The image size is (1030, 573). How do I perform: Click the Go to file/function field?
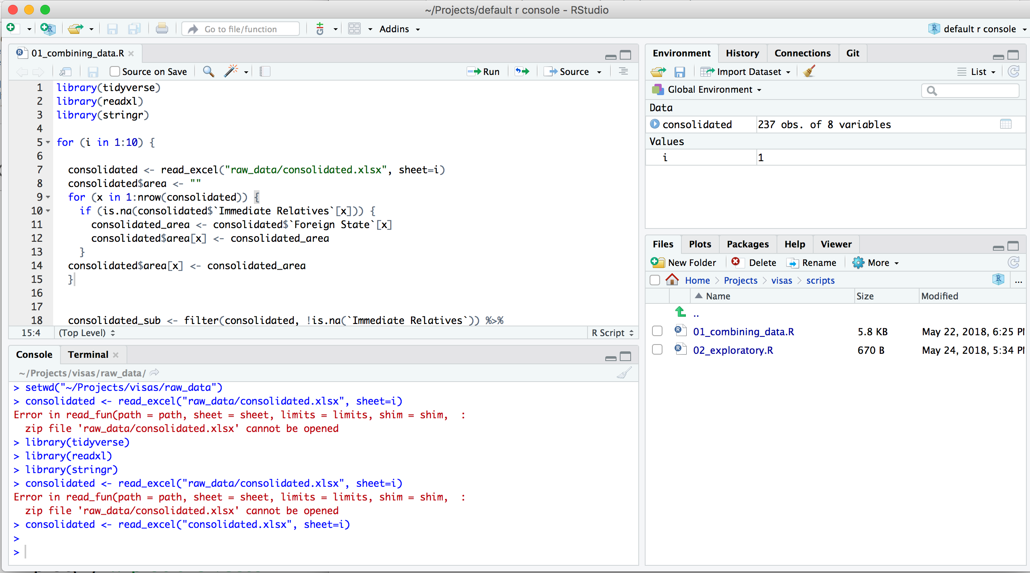241,29
